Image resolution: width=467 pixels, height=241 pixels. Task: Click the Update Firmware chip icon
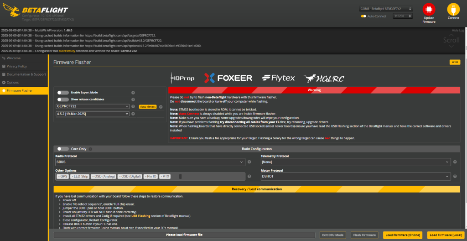(429, 9)
